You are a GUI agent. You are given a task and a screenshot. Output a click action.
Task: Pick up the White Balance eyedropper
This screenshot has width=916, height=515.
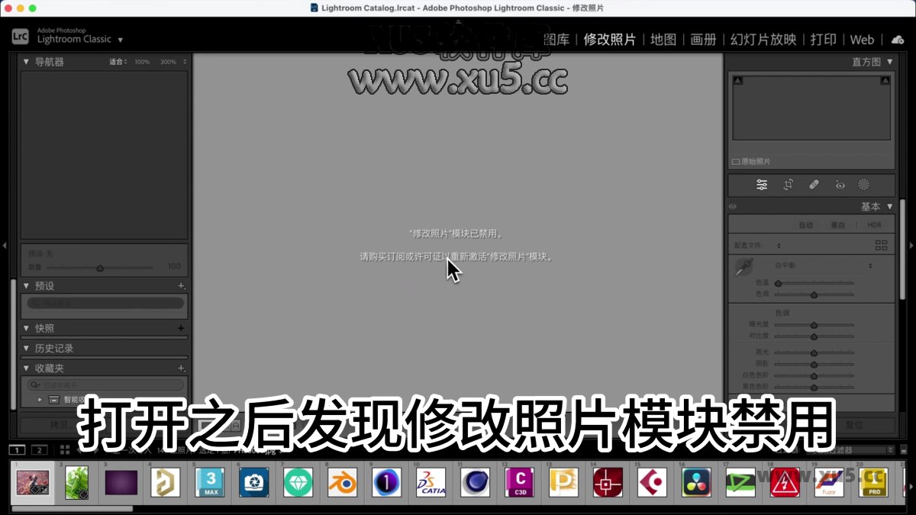pos(744,266)
